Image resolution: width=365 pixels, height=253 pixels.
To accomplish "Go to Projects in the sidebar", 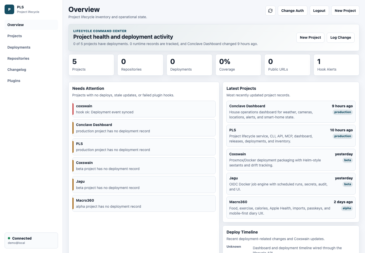I will tap(31, 36).
